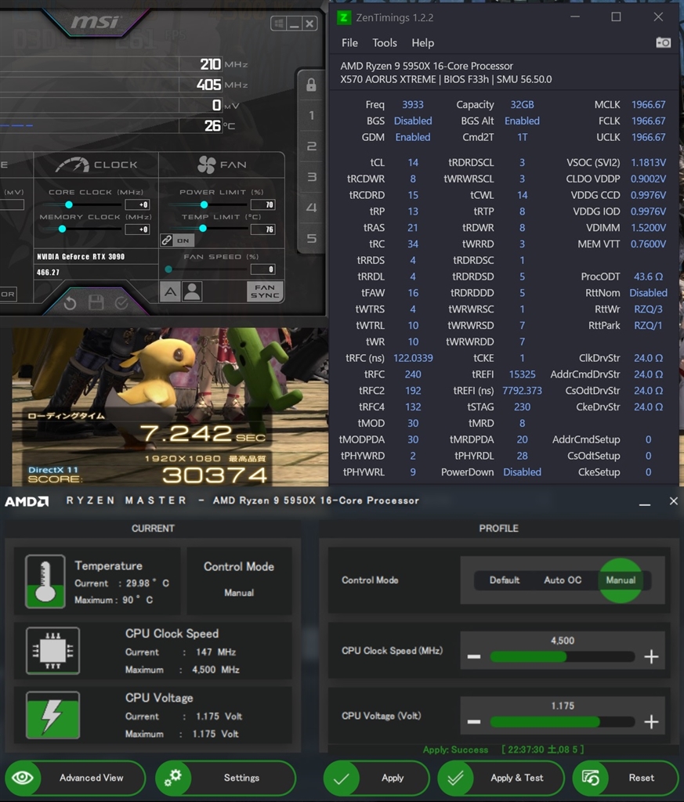Click the Afterburner Windows startup icon

pos(279,23)
